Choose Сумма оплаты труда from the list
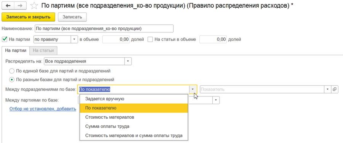343x143 pixels. pos(134,126)
